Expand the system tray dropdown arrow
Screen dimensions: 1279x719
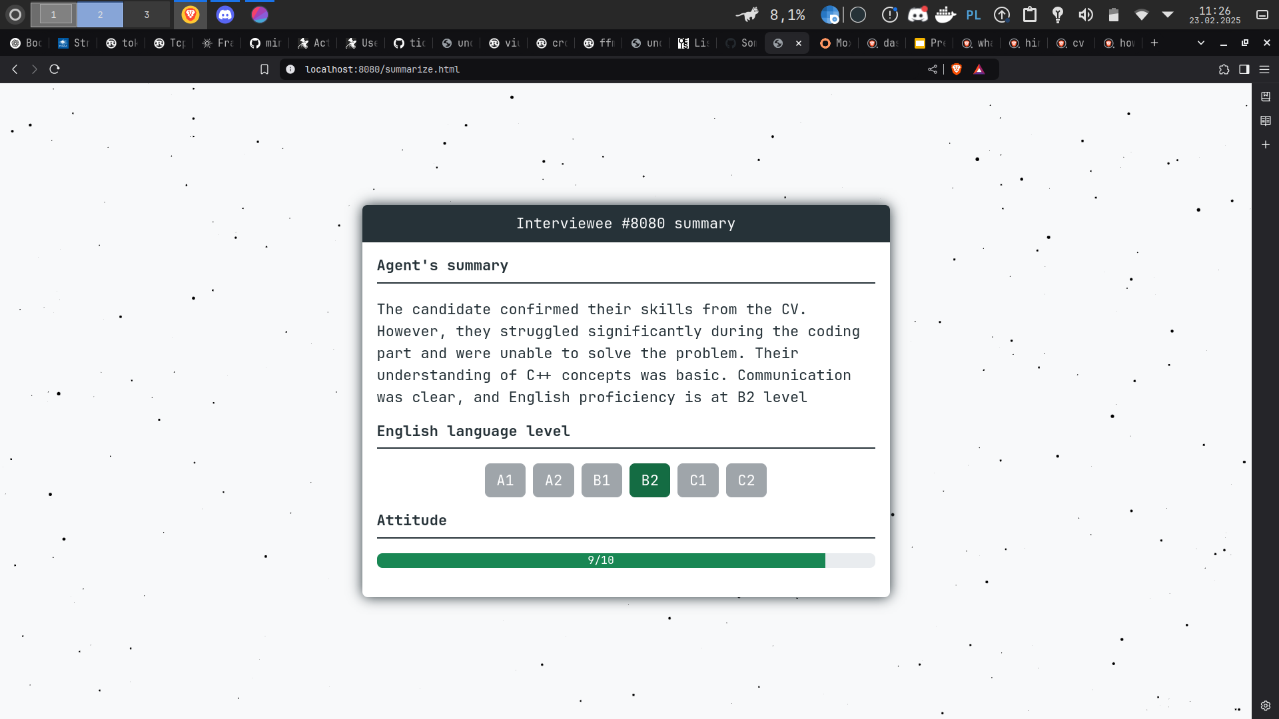[1168, 15]
